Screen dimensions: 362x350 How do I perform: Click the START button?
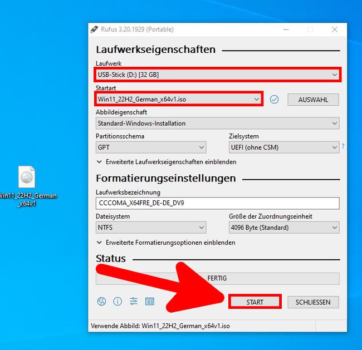[x=255, y=302]
